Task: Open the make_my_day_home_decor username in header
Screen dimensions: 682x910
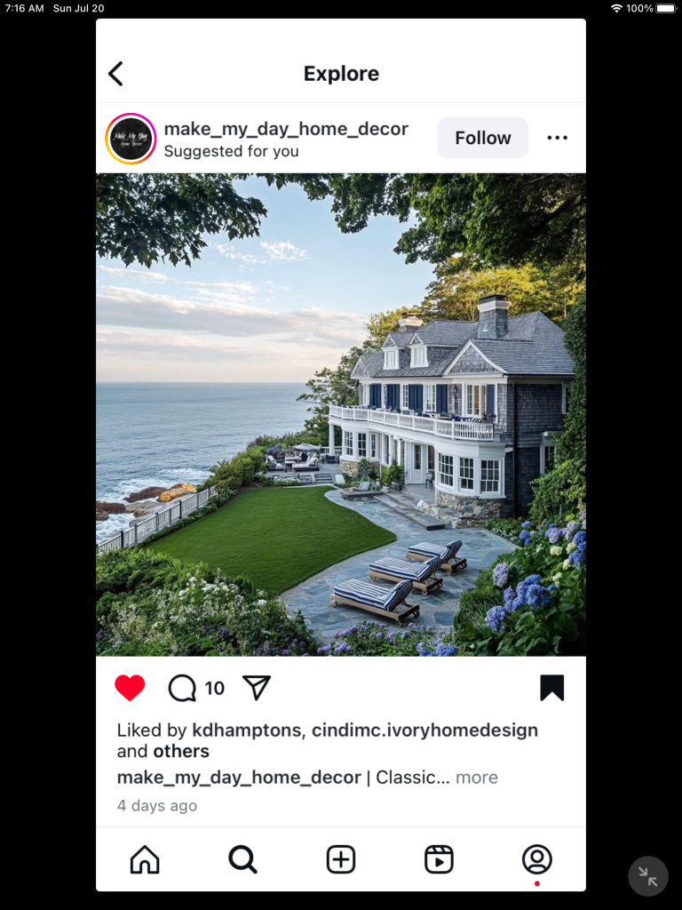Action: tap(286, 129)
